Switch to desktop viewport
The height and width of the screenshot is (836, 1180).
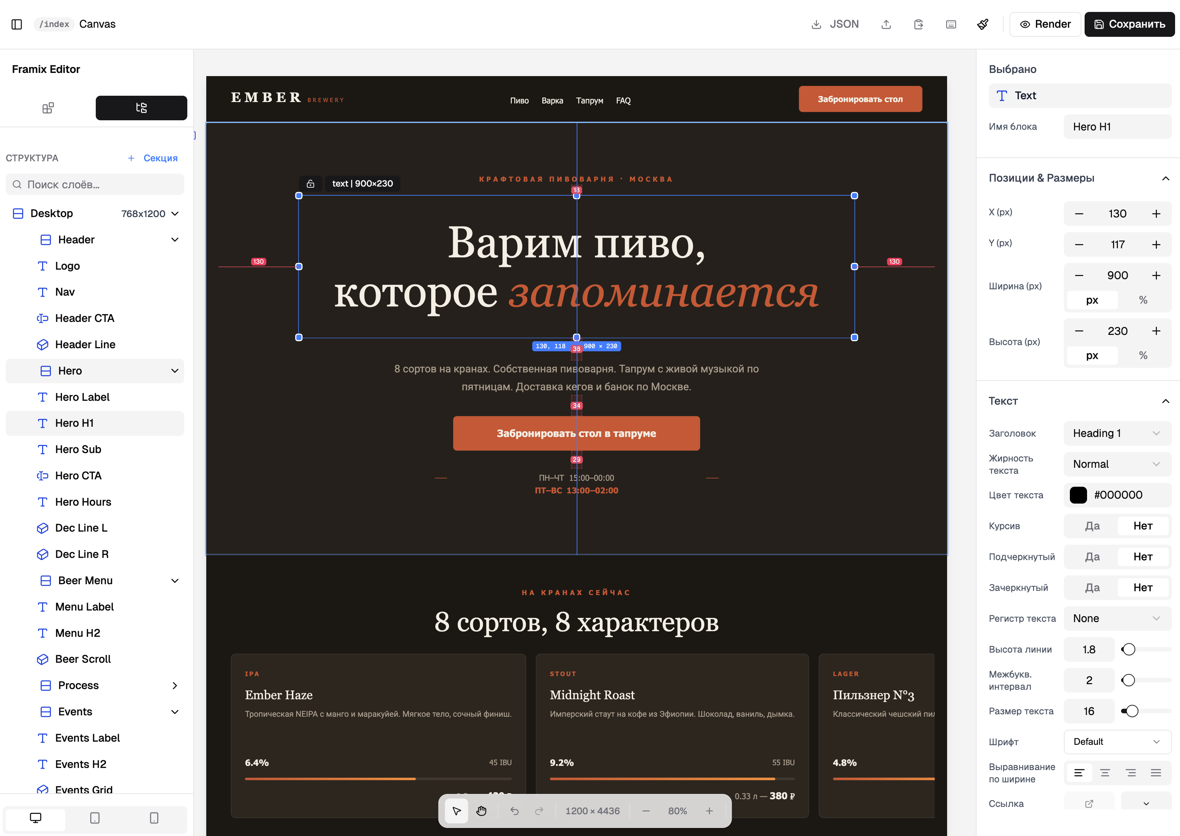coord(35,818)
